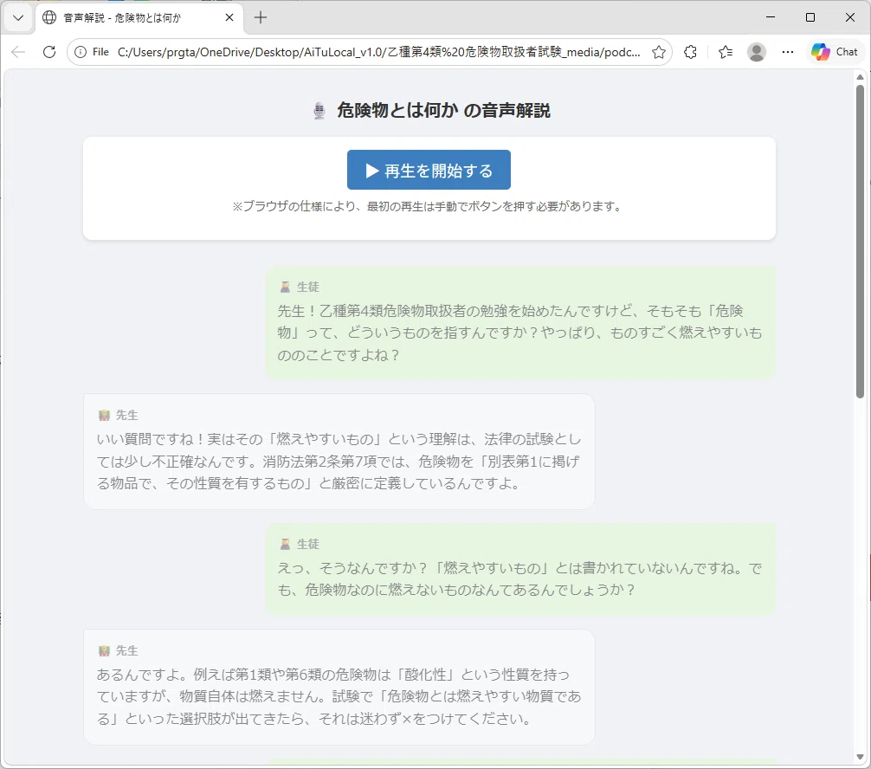Image resolution: width=871 pixels, height=769 pixels.
Task: Click the page vertical scrollbar thumb
Action: coord(860,241)
